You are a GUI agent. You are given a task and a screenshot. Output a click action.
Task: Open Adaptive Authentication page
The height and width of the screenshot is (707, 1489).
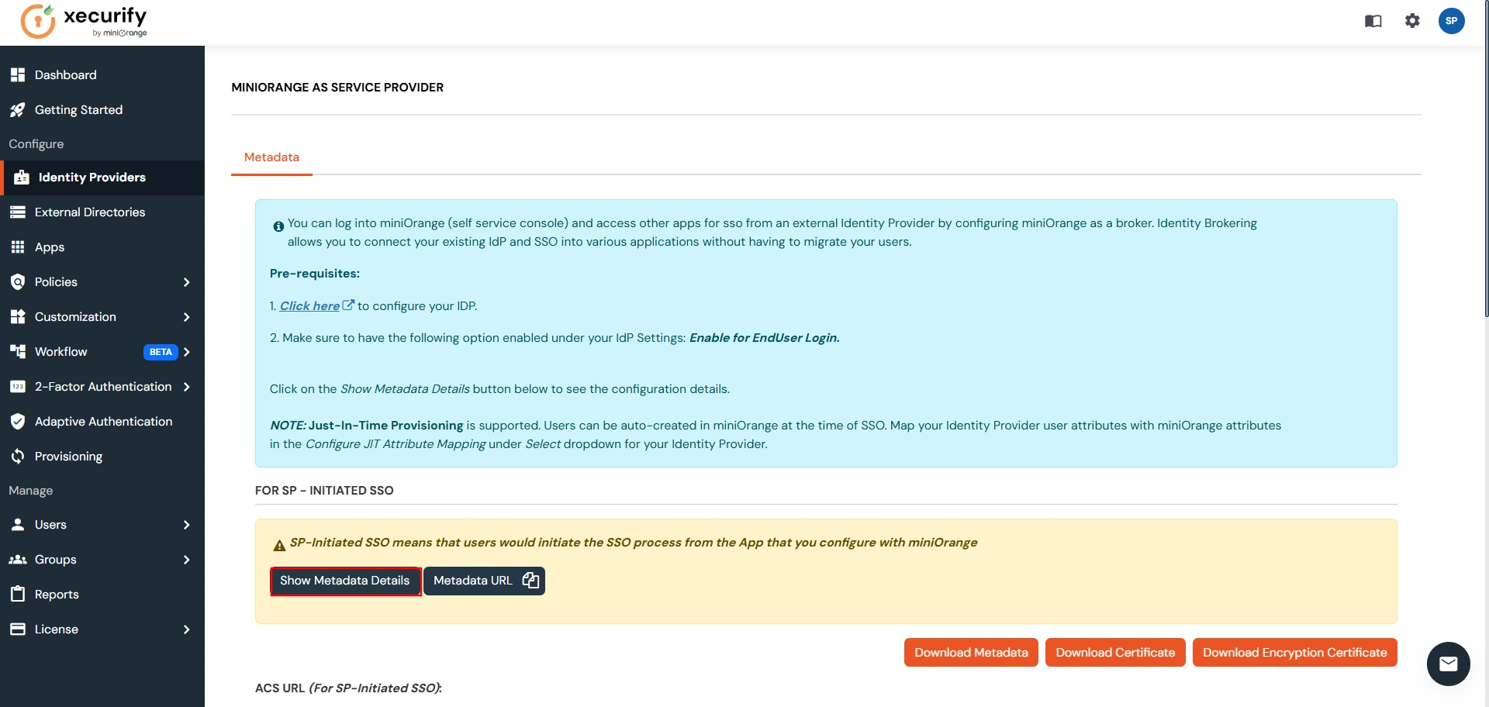102,421
